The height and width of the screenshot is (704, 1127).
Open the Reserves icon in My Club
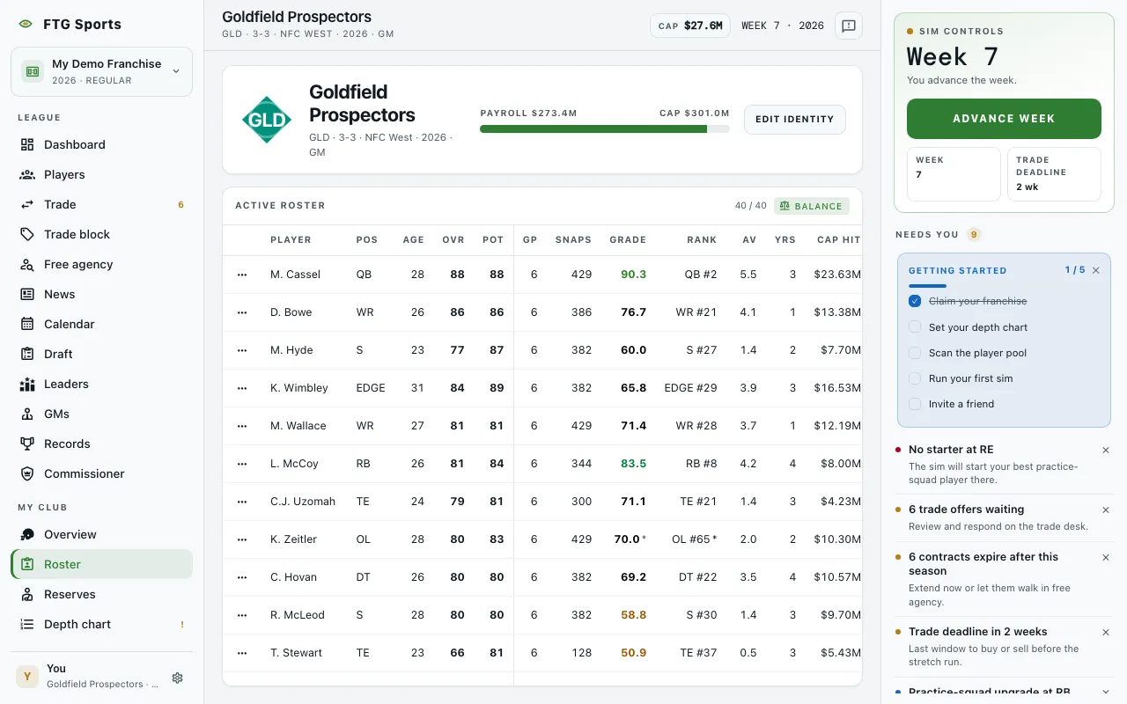tap(27, 594)
